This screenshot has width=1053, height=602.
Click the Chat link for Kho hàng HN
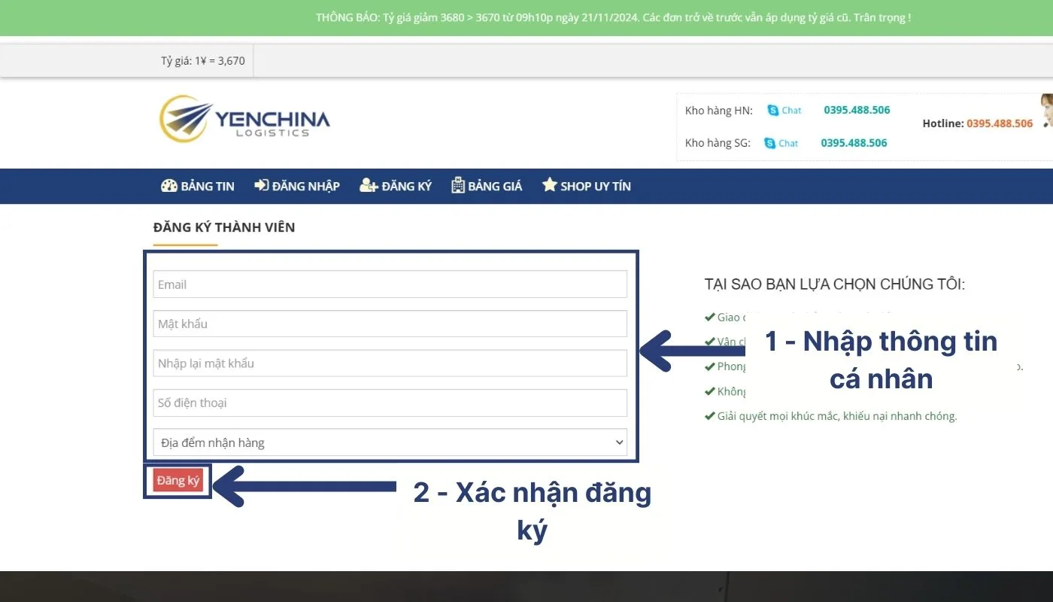click(x=791, y=110)
